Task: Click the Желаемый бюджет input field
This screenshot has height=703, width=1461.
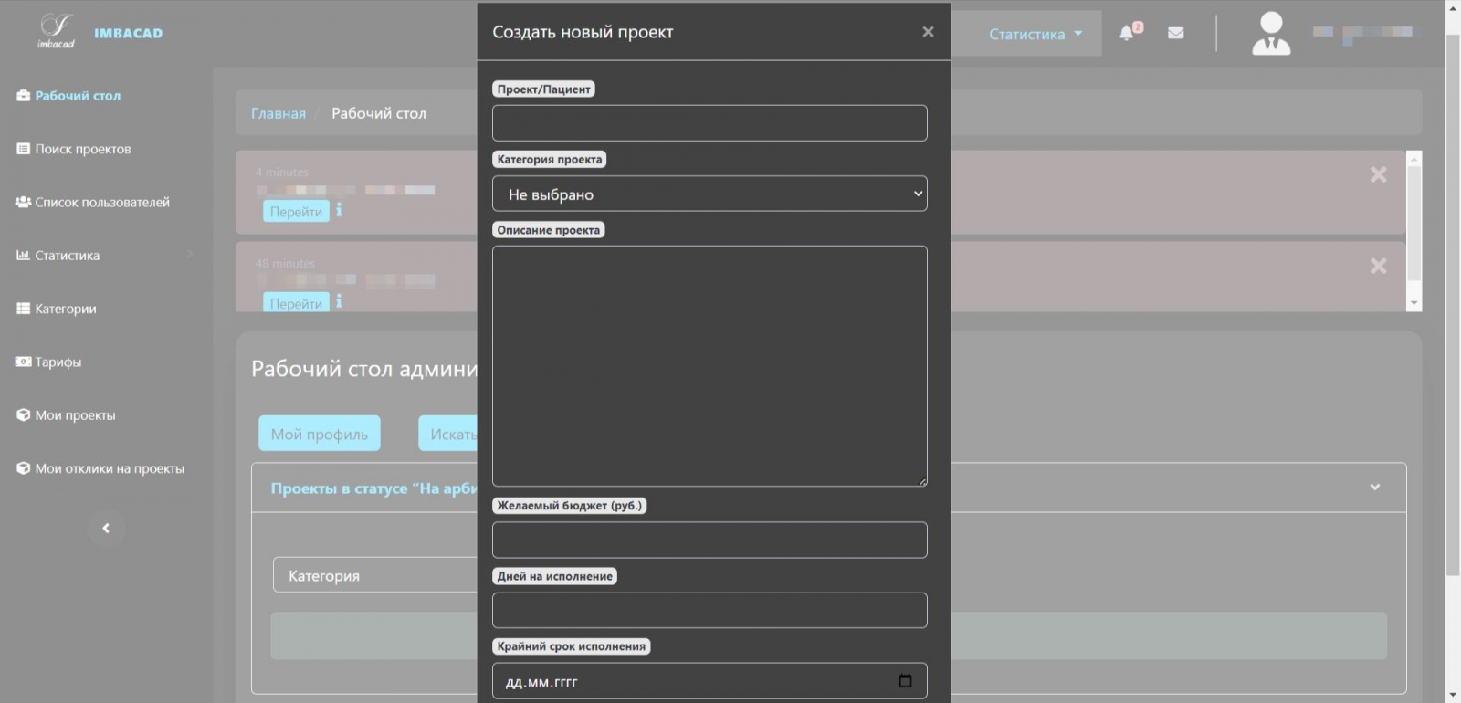Action: pos(709,540)
